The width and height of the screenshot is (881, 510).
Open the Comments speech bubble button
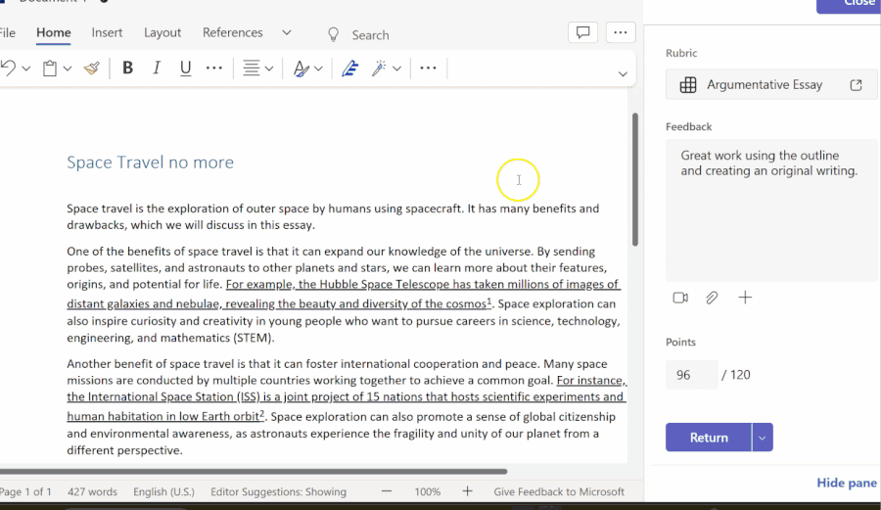coord(582,32)
